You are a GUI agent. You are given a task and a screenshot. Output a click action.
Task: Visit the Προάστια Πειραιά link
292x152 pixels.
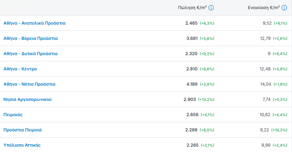pyautogui.click(x=23, y=130)
